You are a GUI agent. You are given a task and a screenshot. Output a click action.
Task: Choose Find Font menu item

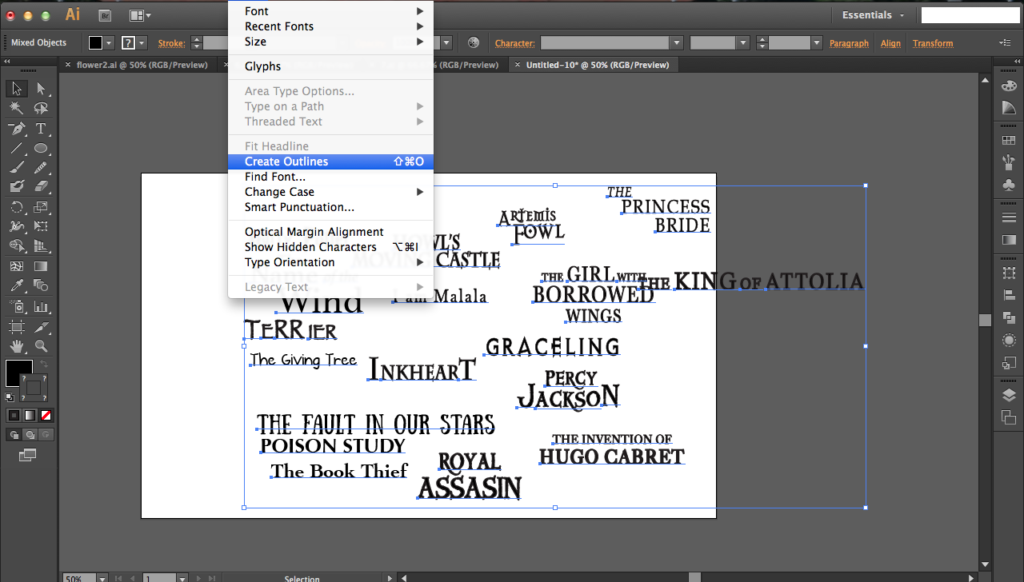click(x=330, y=177)
